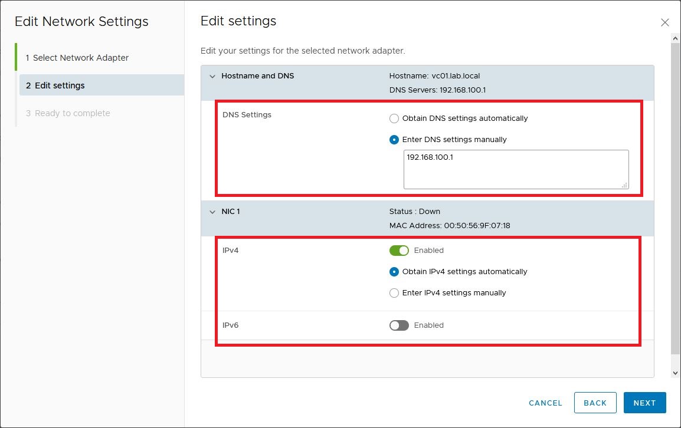Close the Edit Network Settings dialog
Viewport: 681px width, 428px height.
tap(664, 22)
